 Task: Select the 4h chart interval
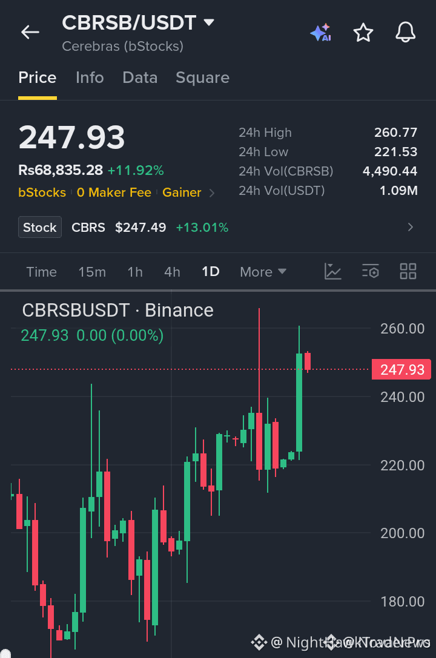click(x=172, y=272)
